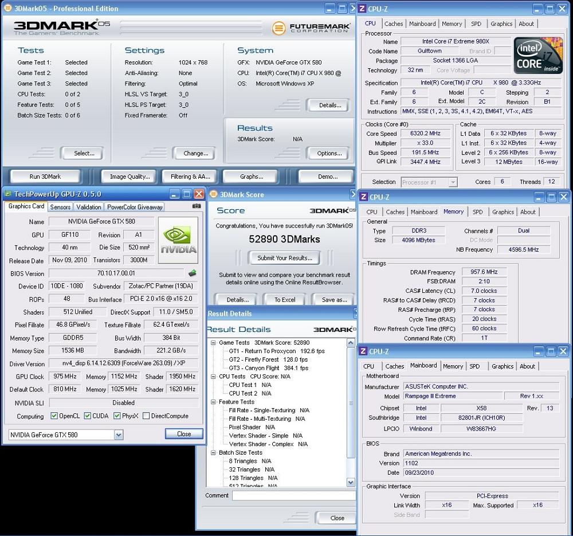Minimize the GPU-Z window
This screenshot has height=536, width=573.
point(174,194)
